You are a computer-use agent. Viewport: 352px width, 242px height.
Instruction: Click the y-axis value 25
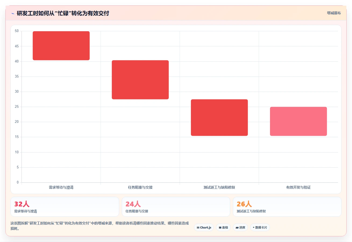point(17,107)
